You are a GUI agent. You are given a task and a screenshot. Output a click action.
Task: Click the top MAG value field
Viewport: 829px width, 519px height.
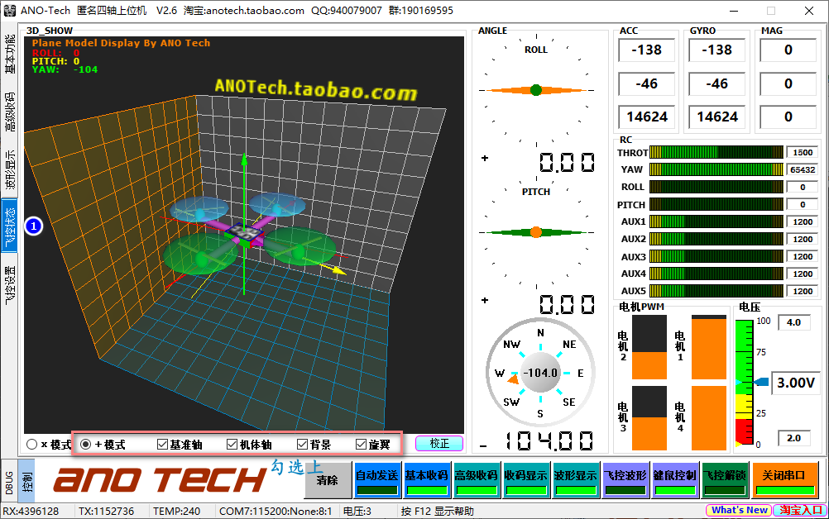coord(788,50)
